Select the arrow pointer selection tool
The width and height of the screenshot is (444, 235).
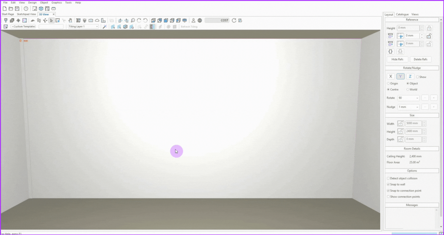[51, 20]
